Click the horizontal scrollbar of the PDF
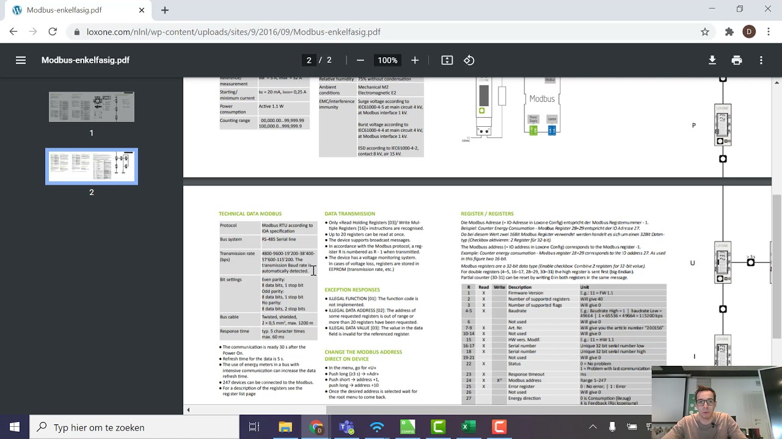This screenshot has height=439, width=782. [489, 410]
